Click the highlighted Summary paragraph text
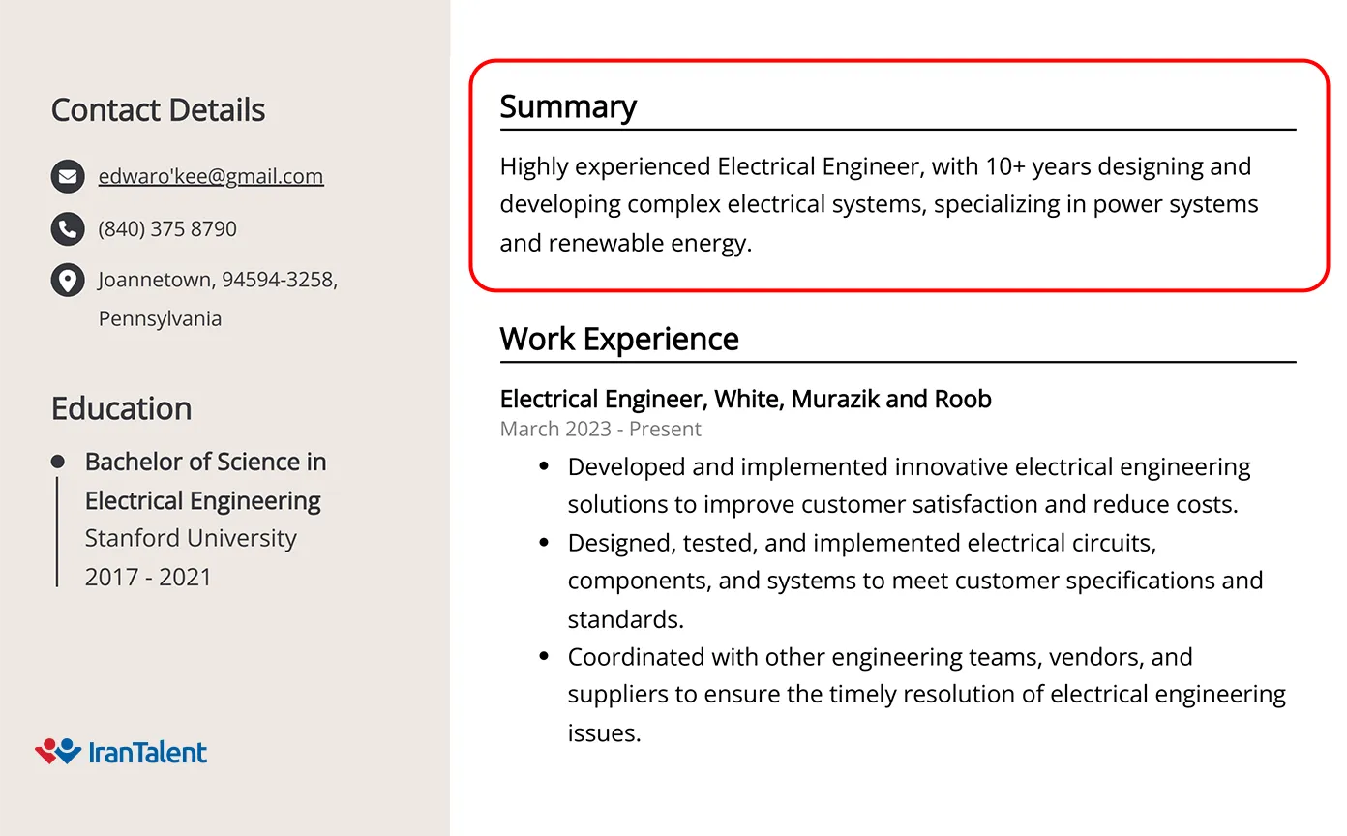 coord(879,204)
